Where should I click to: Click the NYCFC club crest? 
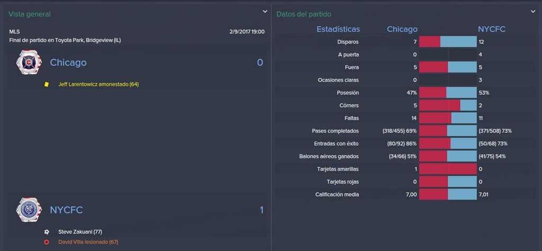(29, 210)
